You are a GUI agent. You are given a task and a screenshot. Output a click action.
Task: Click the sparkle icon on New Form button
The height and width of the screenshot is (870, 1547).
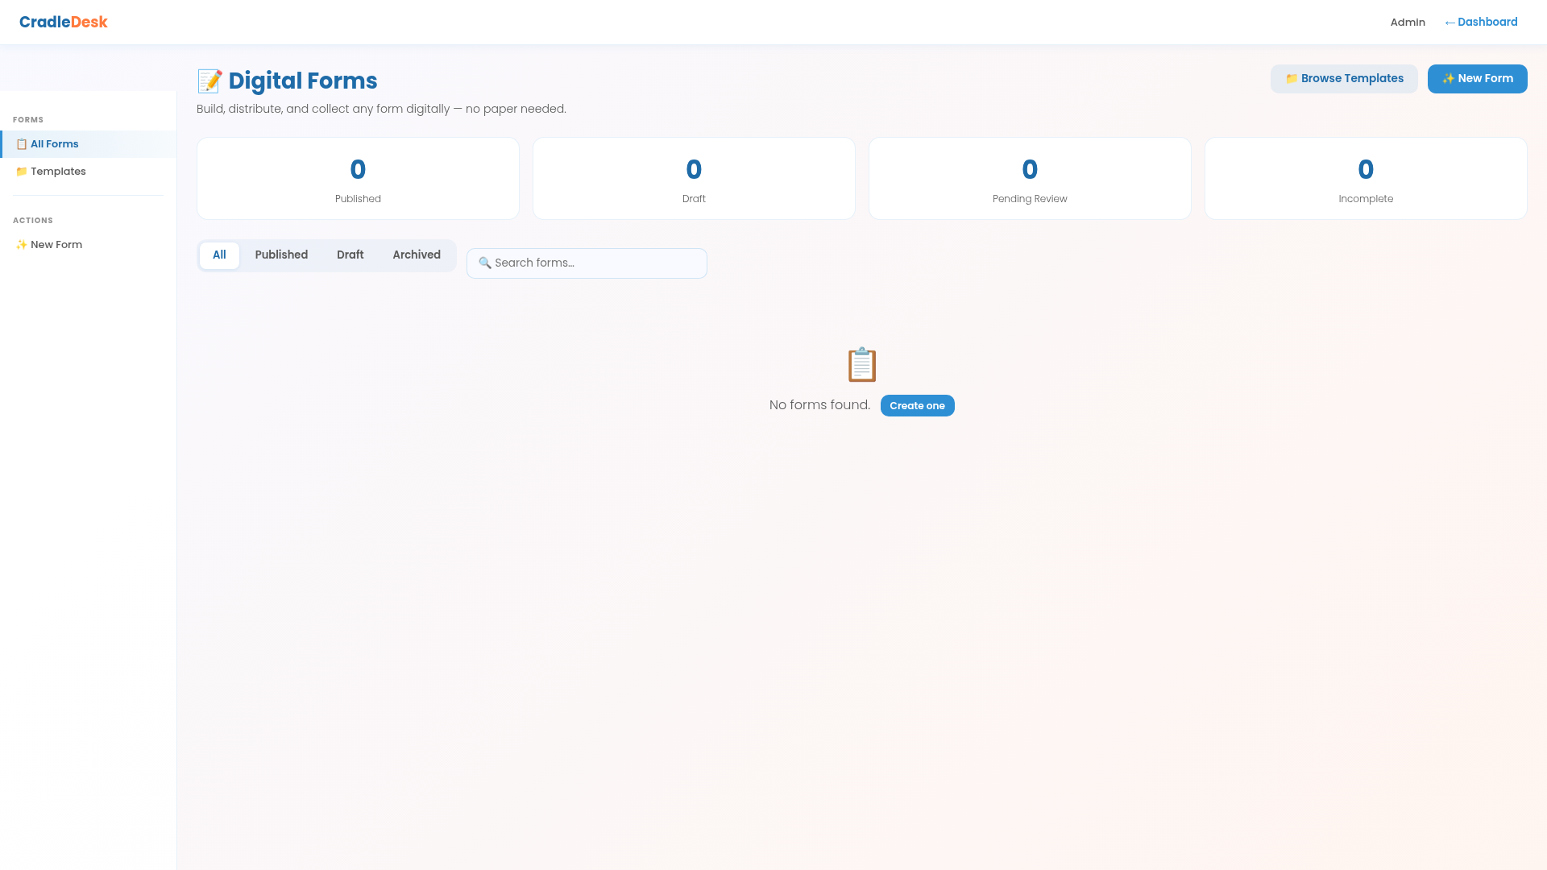click(1448, 78)
